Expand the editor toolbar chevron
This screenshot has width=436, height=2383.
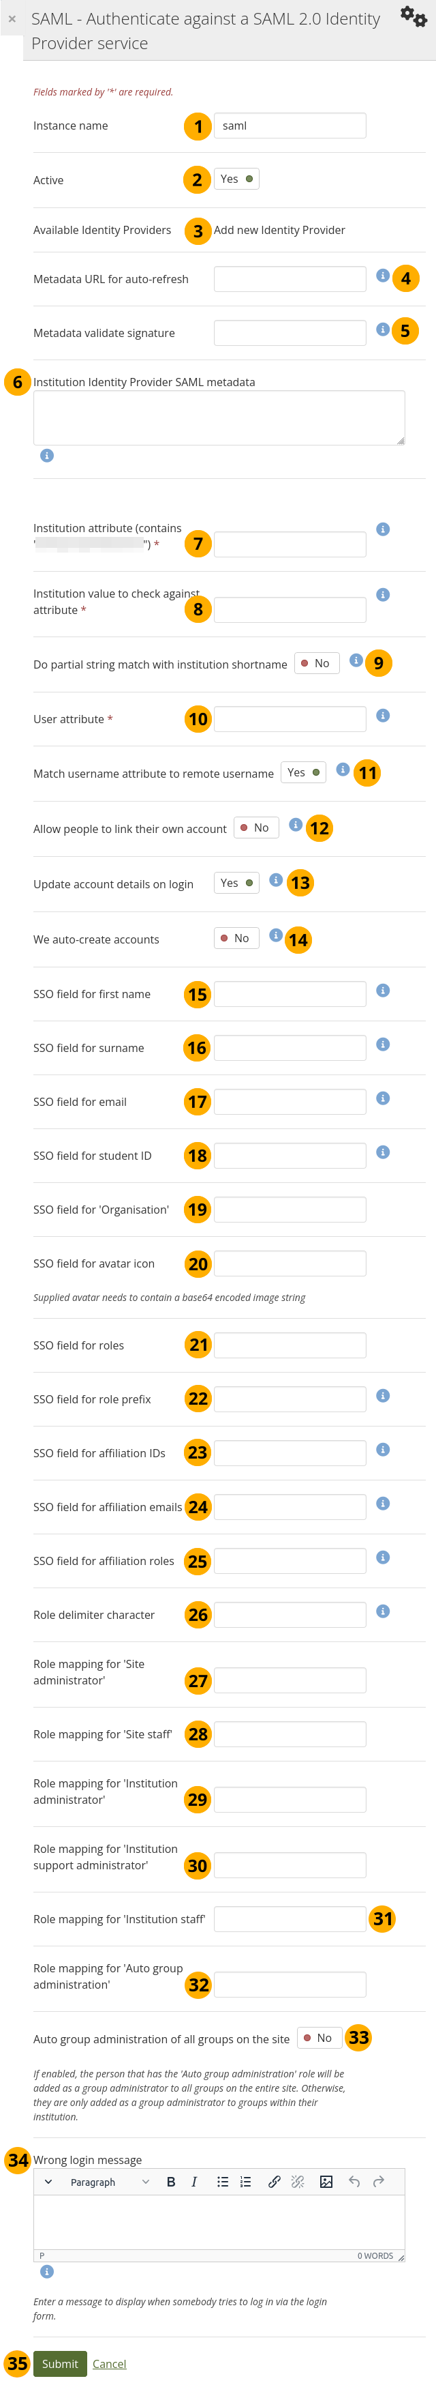point(48,2181)
